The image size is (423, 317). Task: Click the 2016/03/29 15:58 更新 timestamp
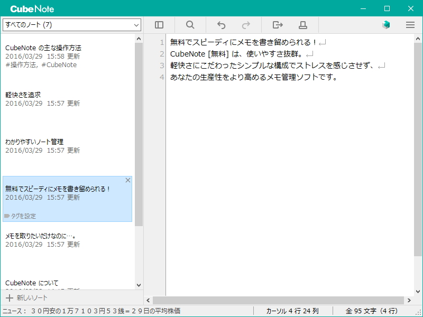click(43, 57)
